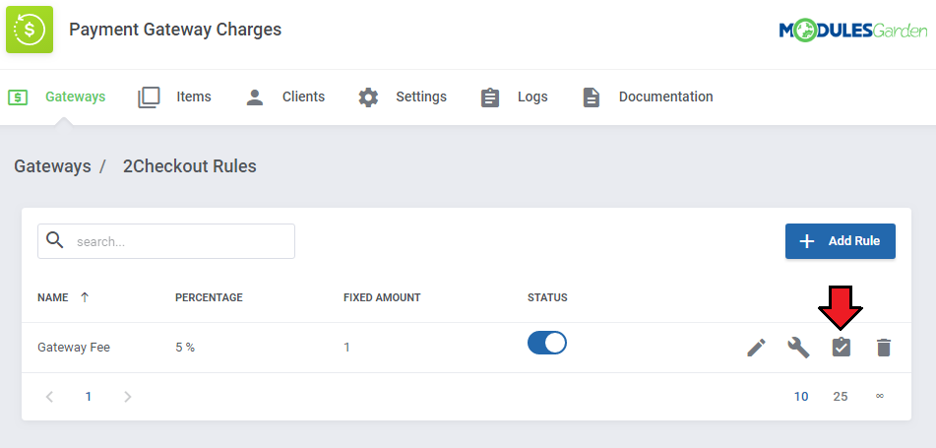Image resolution: width=936 pixels, height=448 pixels.
Task: Go to the next page chevron
Action: 127,397
